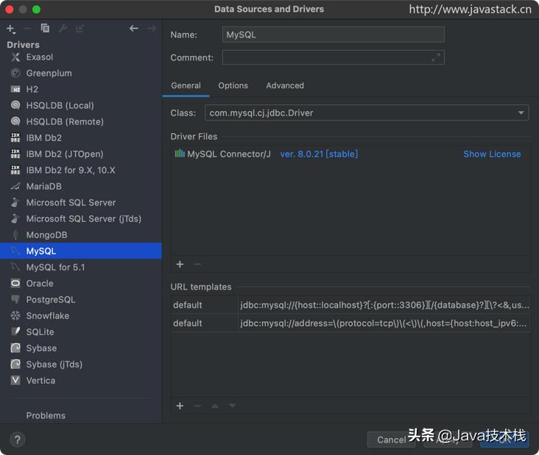This screenshot has height=455, width=539.
Task: Remove the selected driver file with the minus button
Action: [x=197, y=264]
